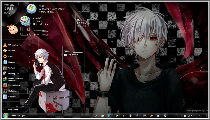The height and width of the screenshot is (120, 210).
Task: Click the Windows 7 Serv. Pack 1 text
Action: pos(52,9)
